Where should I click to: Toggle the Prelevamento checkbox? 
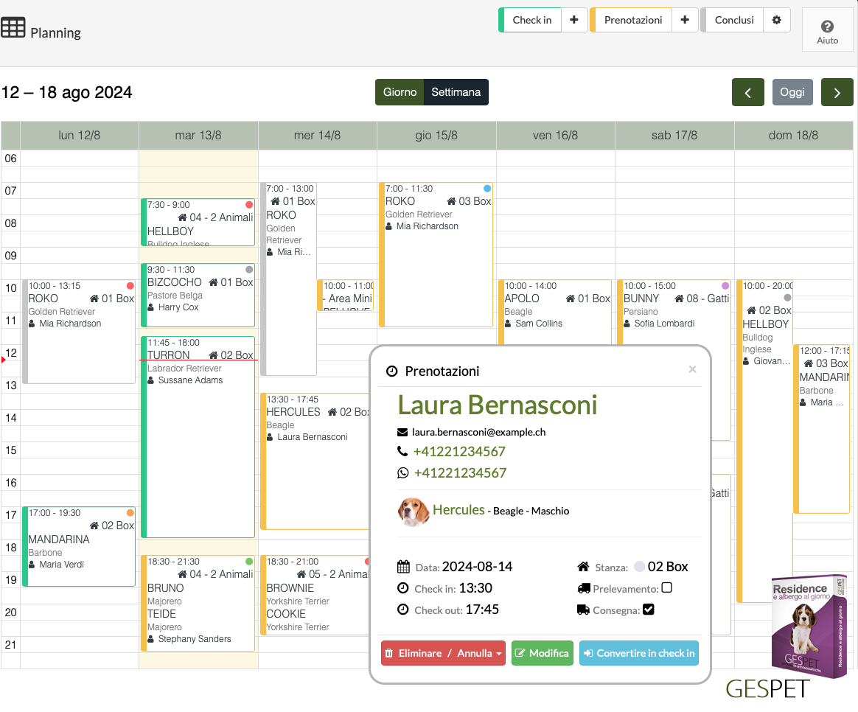(666, 588)
